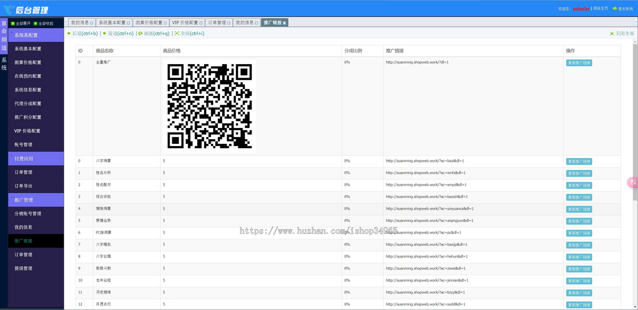Image resolution: width=638 pixels, height=310 pixels.
Task: Click the 全量推广 QR code image
Action: [x=209, y=106]
